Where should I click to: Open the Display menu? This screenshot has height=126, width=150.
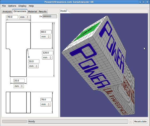(22, 6)
